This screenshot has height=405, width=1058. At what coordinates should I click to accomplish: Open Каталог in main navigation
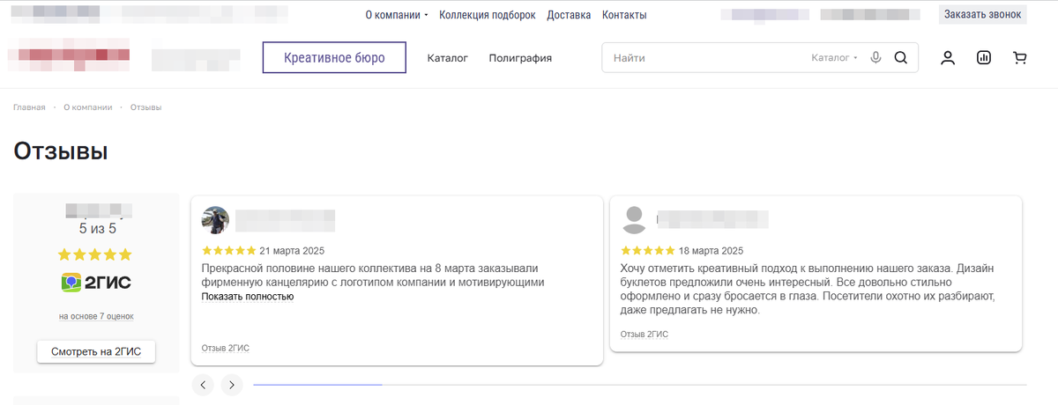coord(447,58)
